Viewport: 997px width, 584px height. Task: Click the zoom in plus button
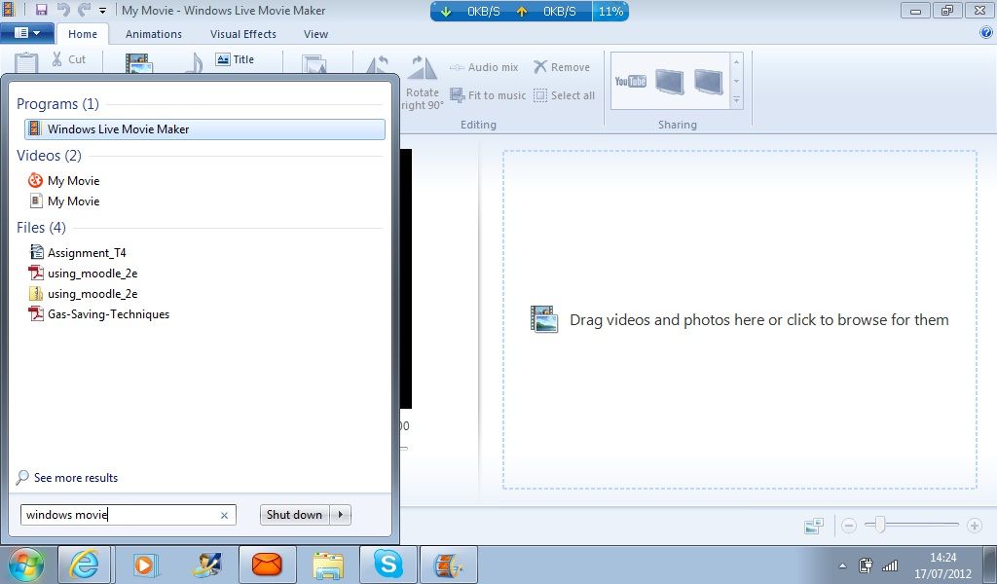(x=974, y=526)
